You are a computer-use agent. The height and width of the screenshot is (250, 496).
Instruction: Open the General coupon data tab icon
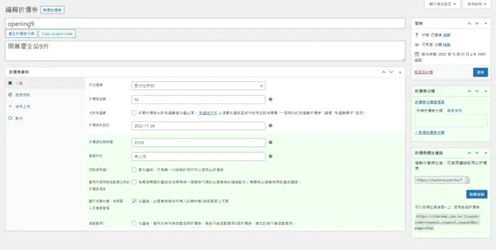[x=10, y=83]
